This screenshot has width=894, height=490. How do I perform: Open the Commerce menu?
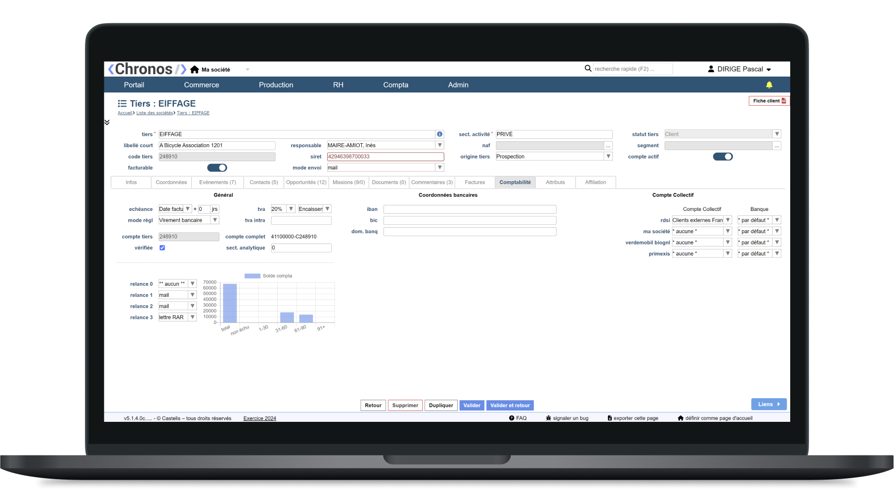pos(202,85)
